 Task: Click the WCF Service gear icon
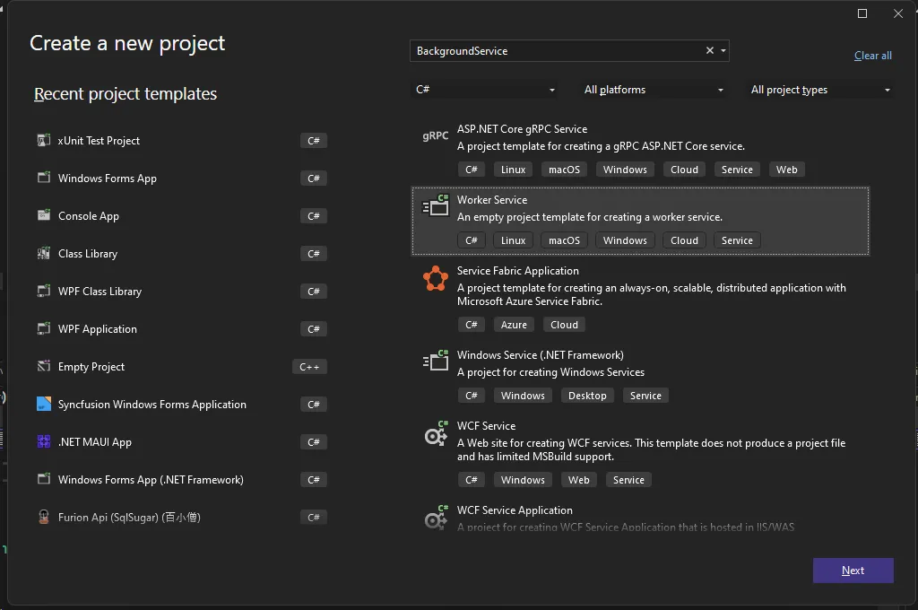pos(436,433)
